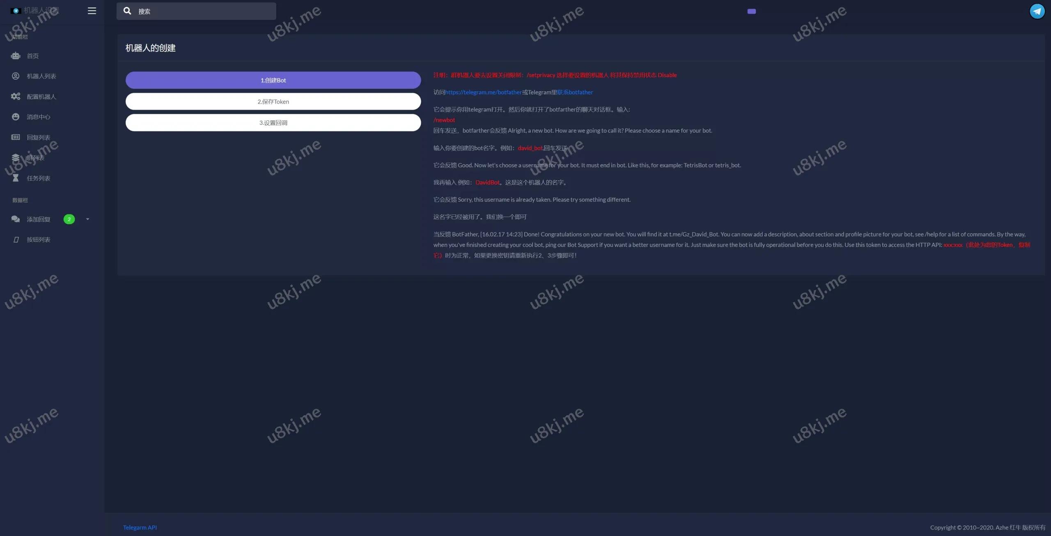The image size is (1051, 536).
Task: Switch to the 2.保存Token step
Action: pos(273,101)
